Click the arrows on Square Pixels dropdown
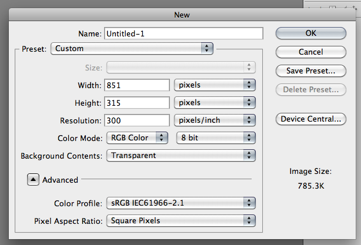The height and width of the screenshot is (245, 361). coord(249,220)
